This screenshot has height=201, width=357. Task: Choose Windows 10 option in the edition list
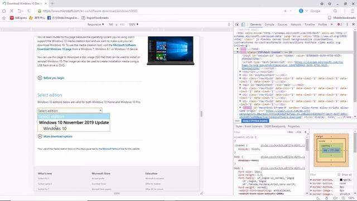[55, 128]
